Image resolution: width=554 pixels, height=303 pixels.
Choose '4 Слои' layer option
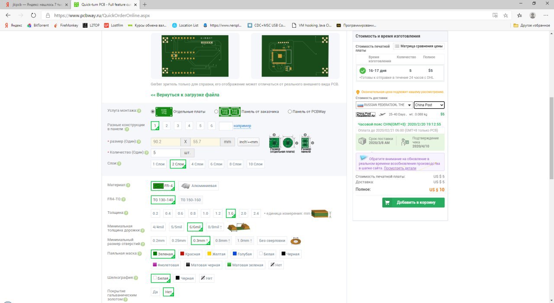(x=197, y=164)
